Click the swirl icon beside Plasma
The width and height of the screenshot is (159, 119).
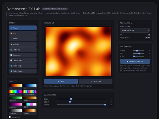(11, 28)
